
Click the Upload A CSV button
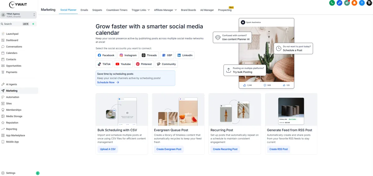point(108,149)
